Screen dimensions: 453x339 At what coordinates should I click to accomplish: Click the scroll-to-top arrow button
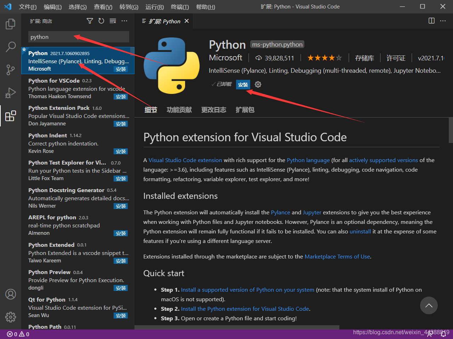tap(429, 305)
